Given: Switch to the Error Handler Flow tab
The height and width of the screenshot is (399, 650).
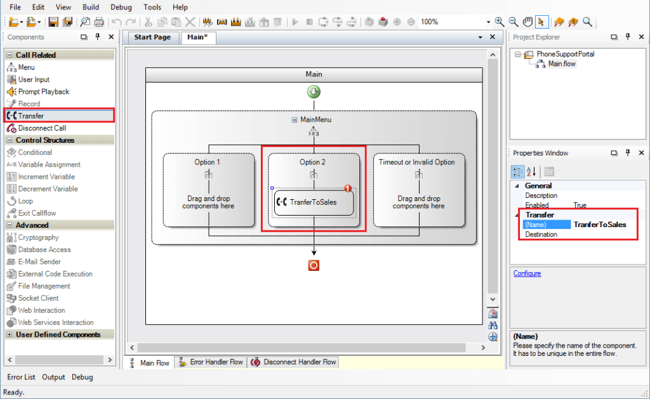Looking at the screenshot, I should pos(211,362).
